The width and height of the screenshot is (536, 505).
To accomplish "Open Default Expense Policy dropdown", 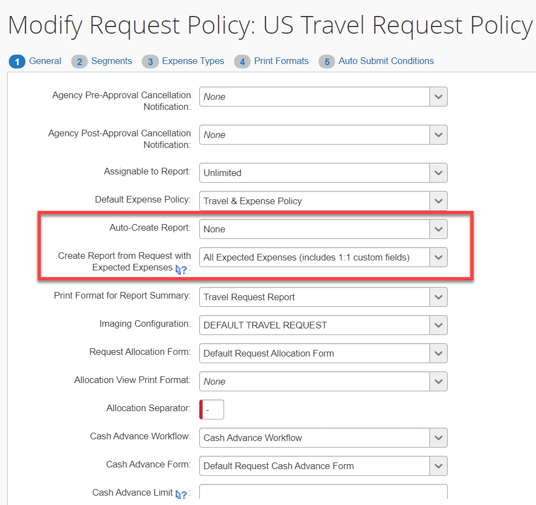I will tap(438, 201).
